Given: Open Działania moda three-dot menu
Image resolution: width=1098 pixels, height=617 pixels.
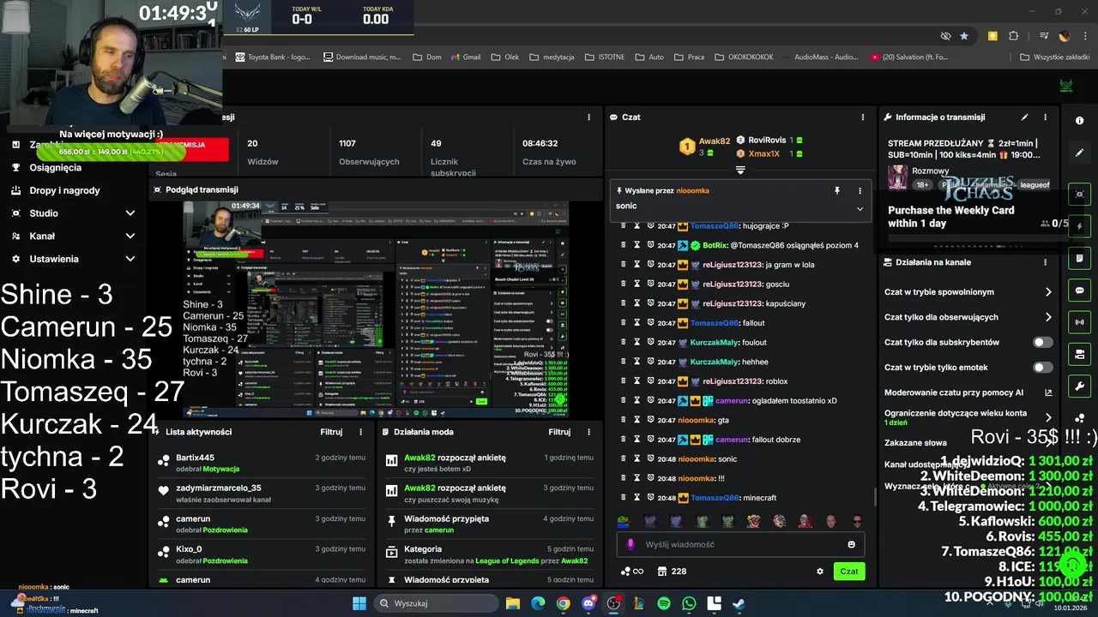Looking at the screenshot, I should point(588,433).
